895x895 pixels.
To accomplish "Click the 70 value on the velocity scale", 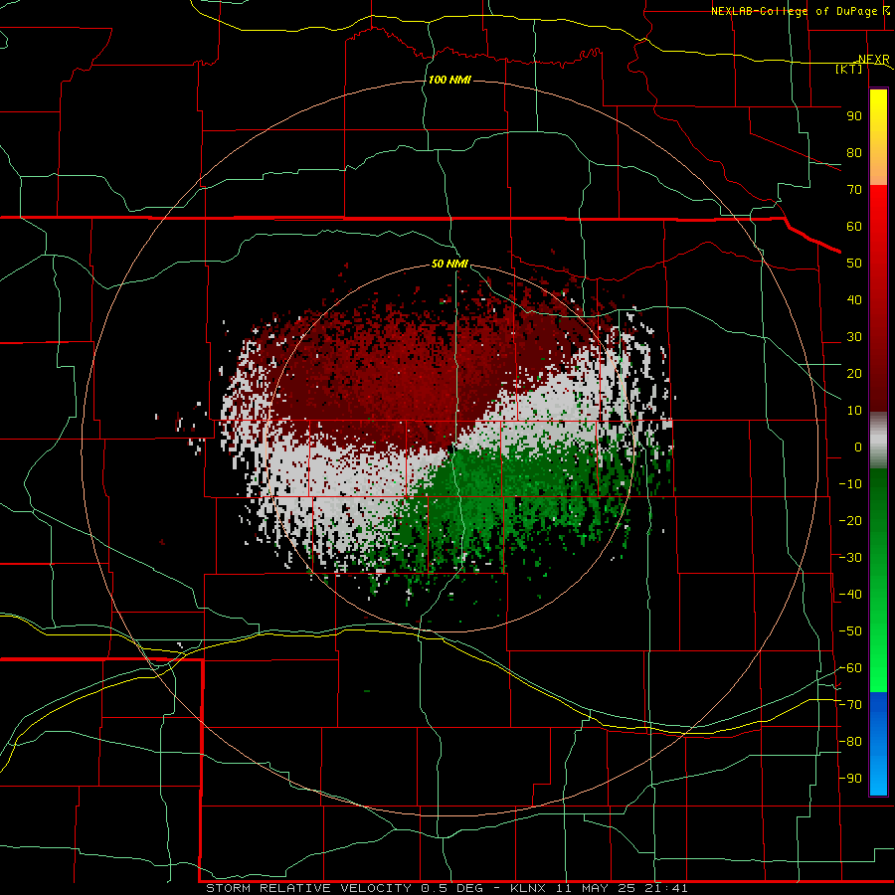I will coord(854,190).
